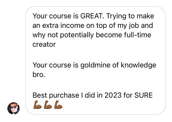Click the middle flexed bicep emoji
The image size is (172, 122).
point(48,105)
